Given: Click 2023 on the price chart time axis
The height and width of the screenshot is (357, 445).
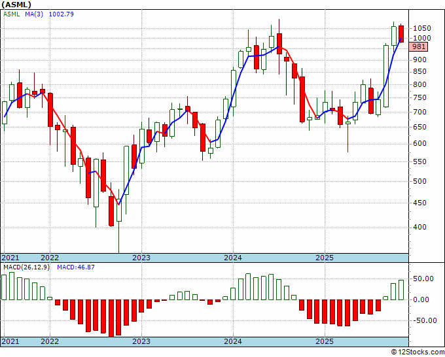Looking at the screenshot, I should click(x=141, y=258).
